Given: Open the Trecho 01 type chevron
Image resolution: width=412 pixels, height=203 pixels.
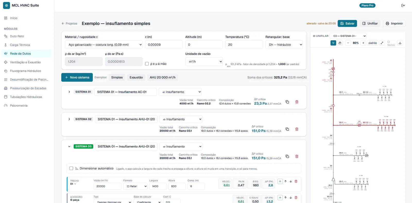Looking at the screenshot, I should 75,184.
